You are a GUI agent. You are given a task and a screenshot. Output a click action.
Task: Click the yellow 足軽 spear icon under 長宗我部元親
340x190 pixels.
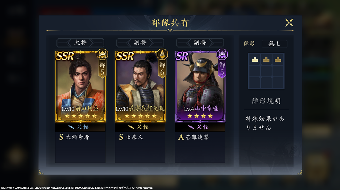(x=131, y=127)
